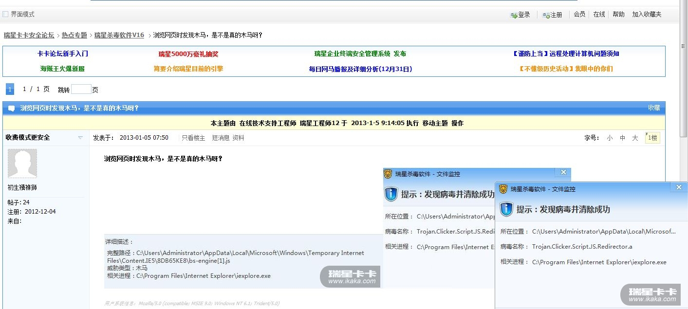The width and height of the screenshot is (688, 309).
Task: Click the thread title bar speech bubble icon
Action: point(11,108)
